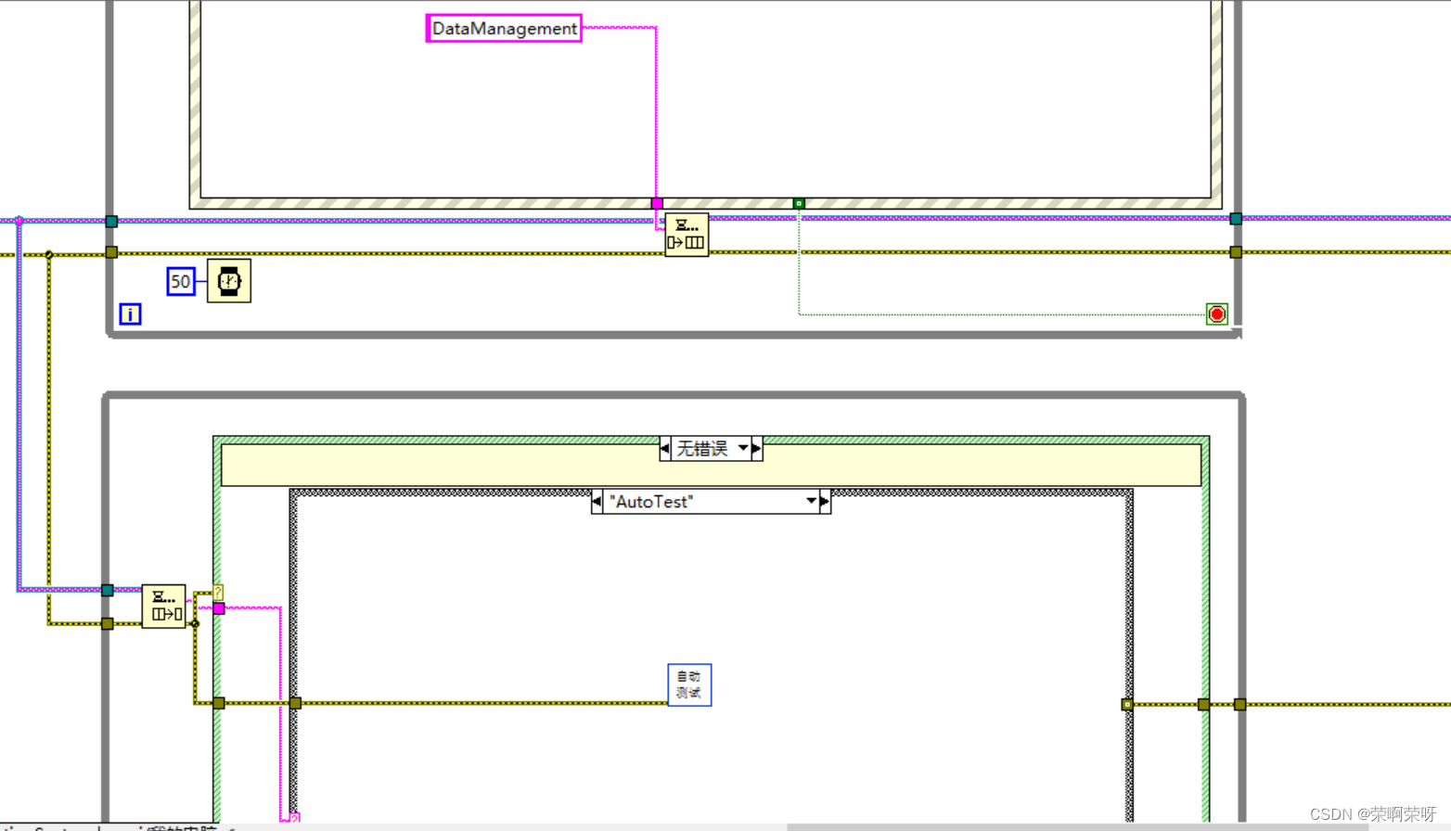Click the blue loop iteration terminal i
Screen dimensions: 1451x831
coord(130,314)
